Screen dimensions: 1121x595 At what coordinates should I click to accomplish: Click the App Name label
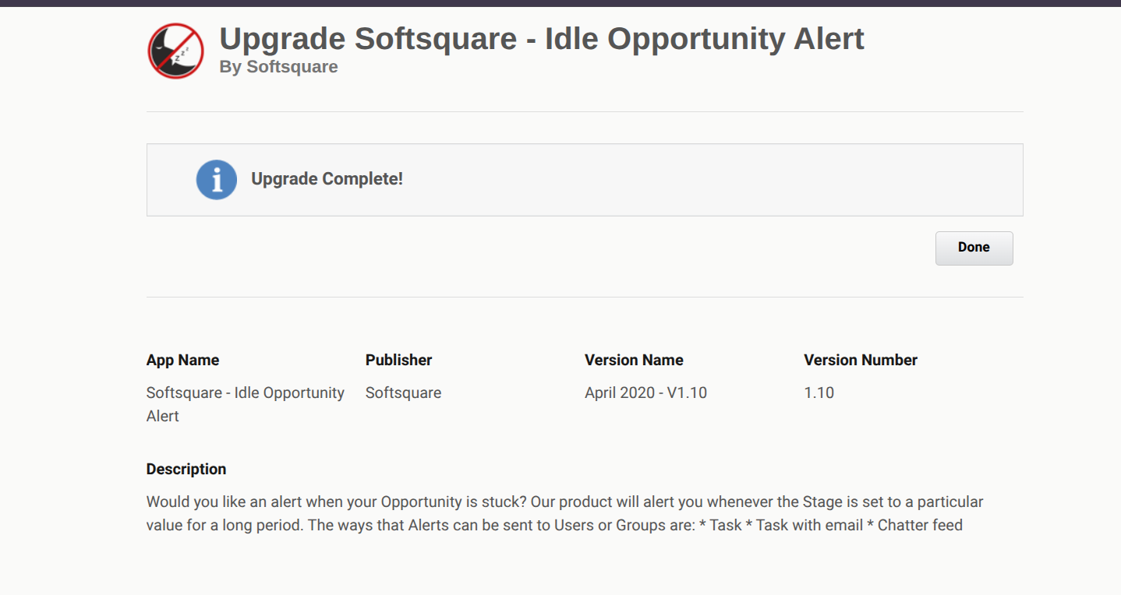click(x=182, y=360)
